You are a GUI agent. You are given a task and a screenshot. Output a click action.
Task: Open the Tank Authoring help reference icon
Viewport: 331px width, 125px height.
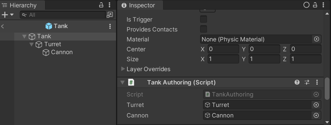click(x=297, y=82)
